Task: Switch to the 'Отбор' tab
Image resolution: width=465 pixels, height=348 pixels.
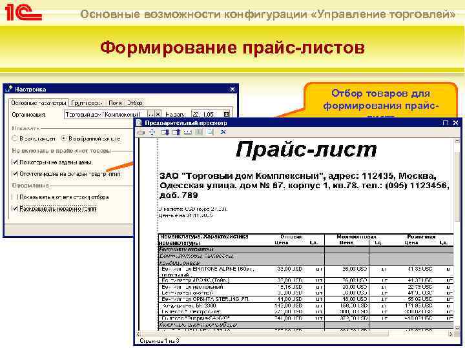Action: click(x=134, y=103)
